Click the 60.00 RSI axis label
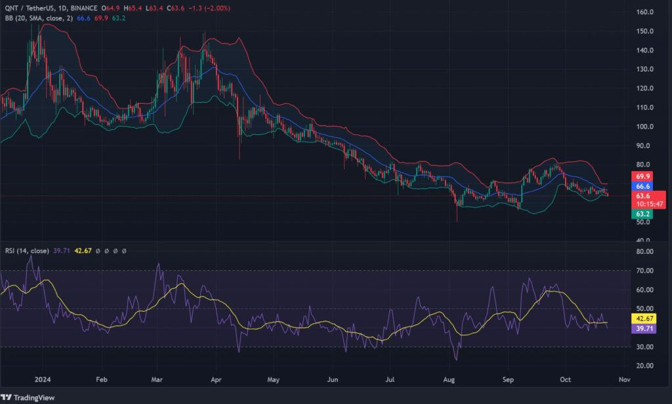 [x=644, y=290]
